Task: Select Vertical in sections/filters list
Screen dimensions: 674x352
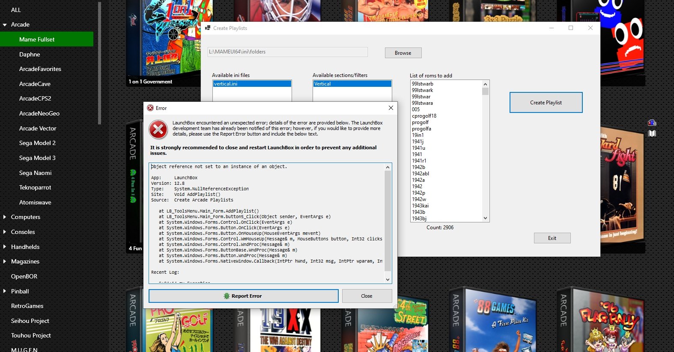Action: point(352,84)
